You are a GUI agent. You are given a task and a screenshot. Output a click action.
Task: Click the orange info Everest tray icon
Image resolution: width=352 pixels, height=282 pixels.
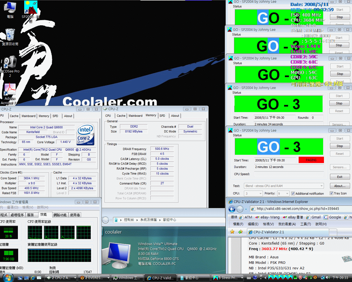315,278
